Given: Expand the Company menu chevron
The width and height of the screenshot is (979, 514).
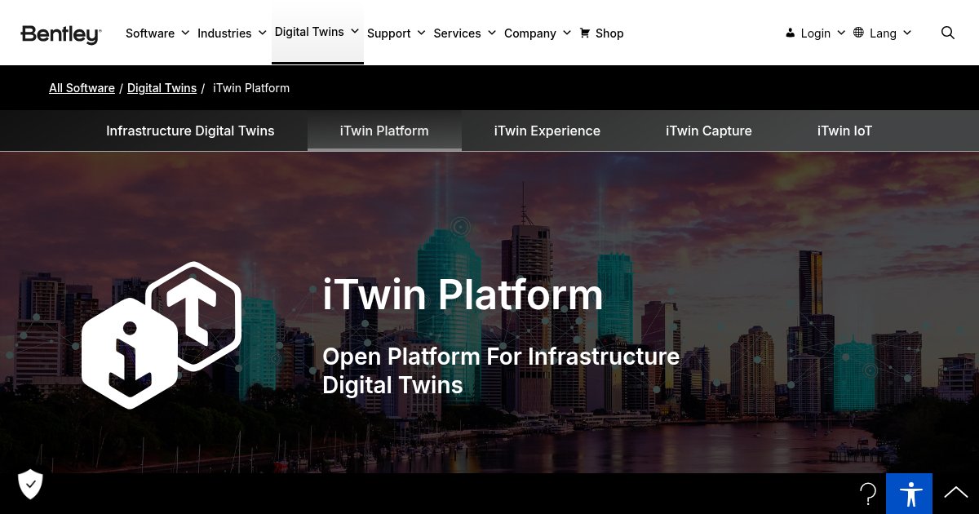Looking at the screenshot, I should pyautogui.click(x=566, y=33).
